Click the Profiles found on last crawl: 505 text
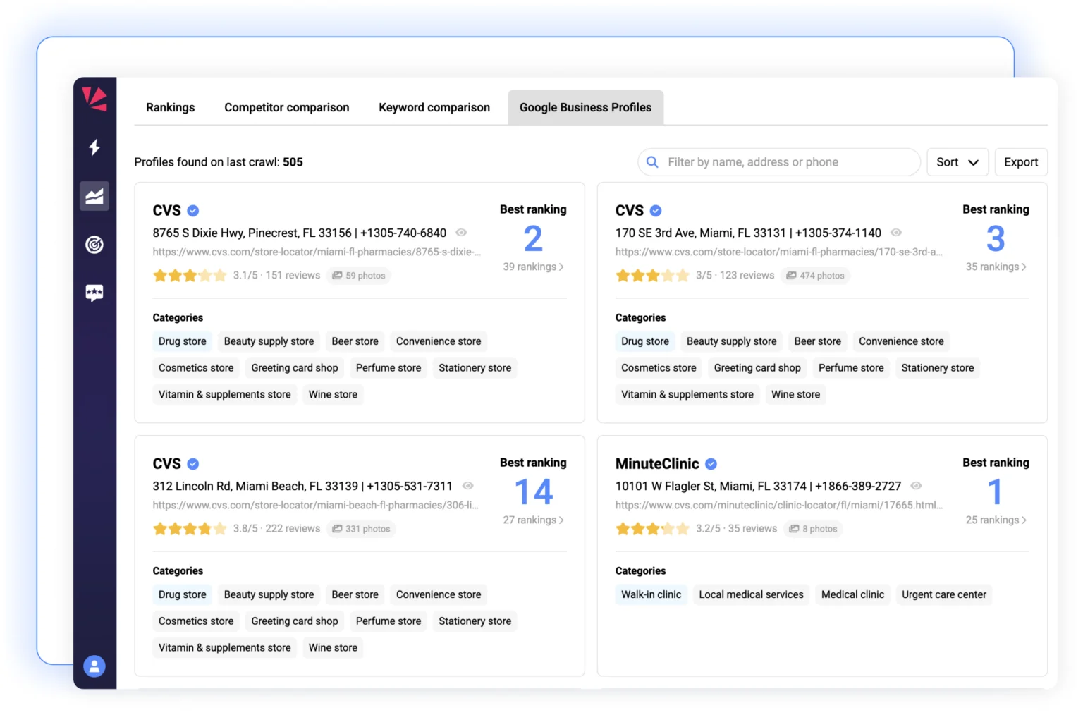1083x715 pixels. (x=219, y=162)
